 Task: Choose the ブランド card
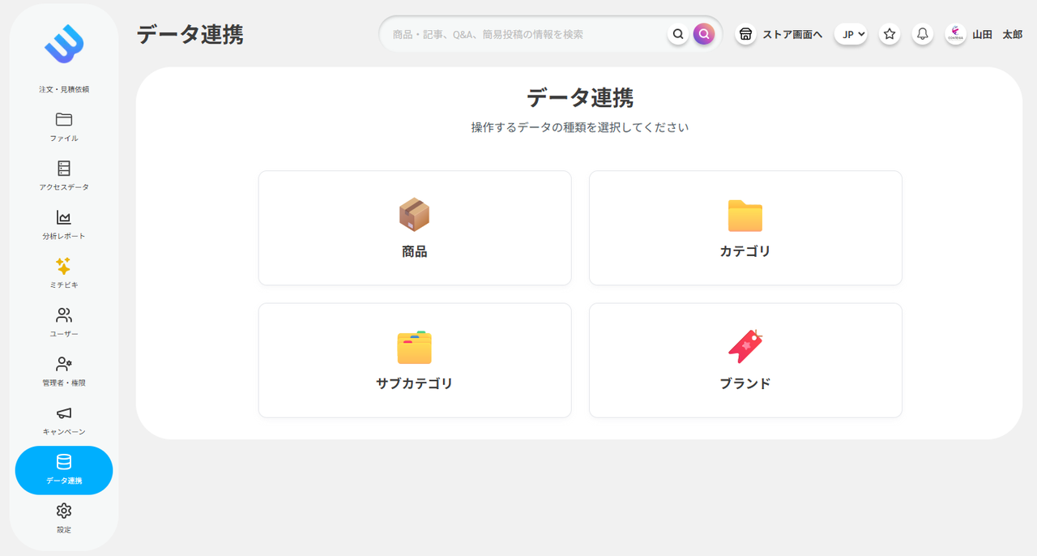(x=745, y=360)
